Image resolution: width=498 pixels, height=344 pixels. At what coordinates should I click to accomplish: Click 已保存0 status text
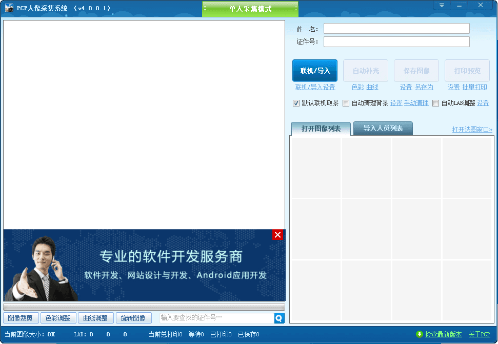tap(248, 334)
